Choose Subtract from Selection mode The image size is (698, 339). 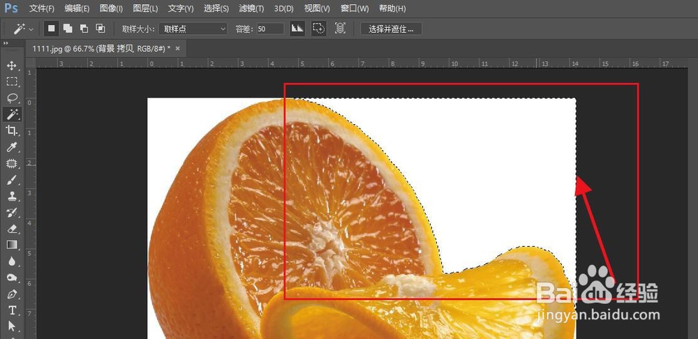[84, 29]
